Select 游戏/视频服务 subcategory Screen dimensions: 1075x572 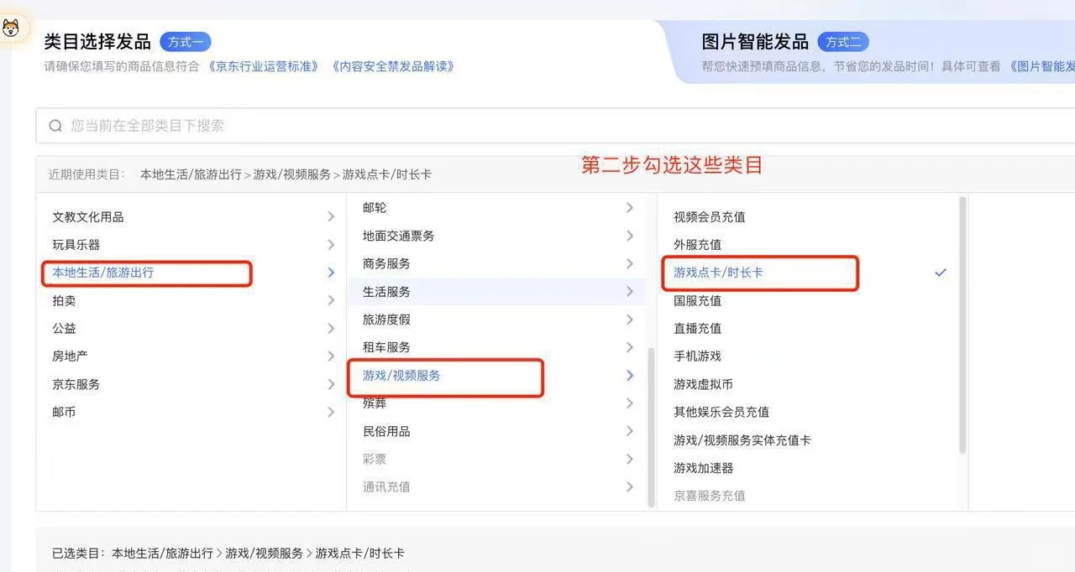(x=401, y=376)
